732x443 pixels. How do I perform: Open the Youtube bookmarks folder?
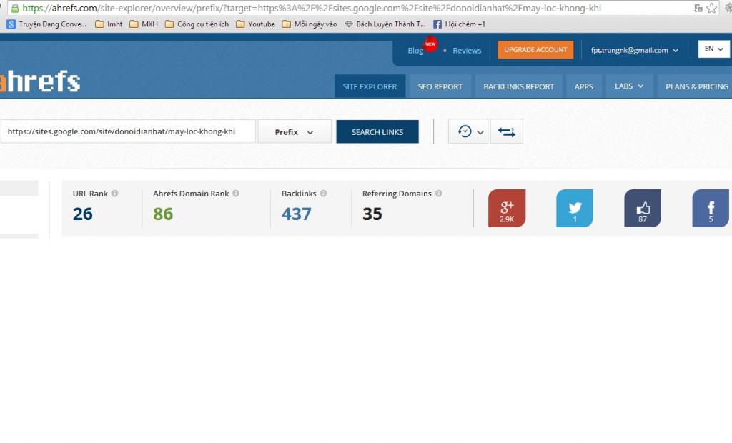[255, 24]
